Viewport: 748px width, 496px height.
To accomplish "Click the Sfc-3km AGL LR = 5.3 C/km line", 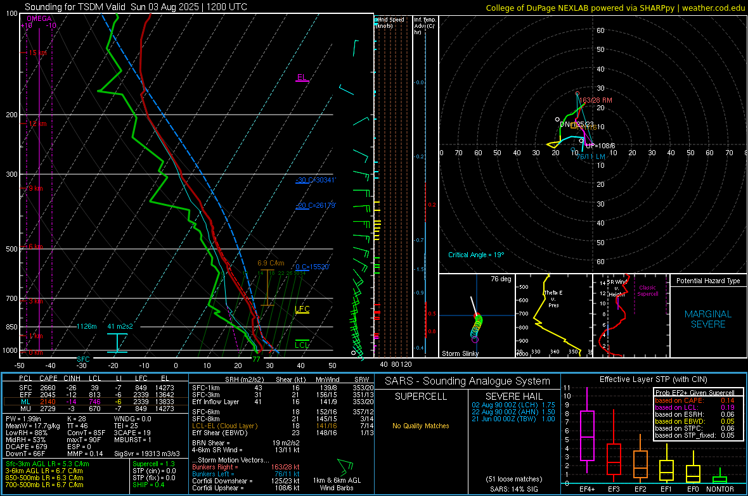I will [x=48, y=464].
